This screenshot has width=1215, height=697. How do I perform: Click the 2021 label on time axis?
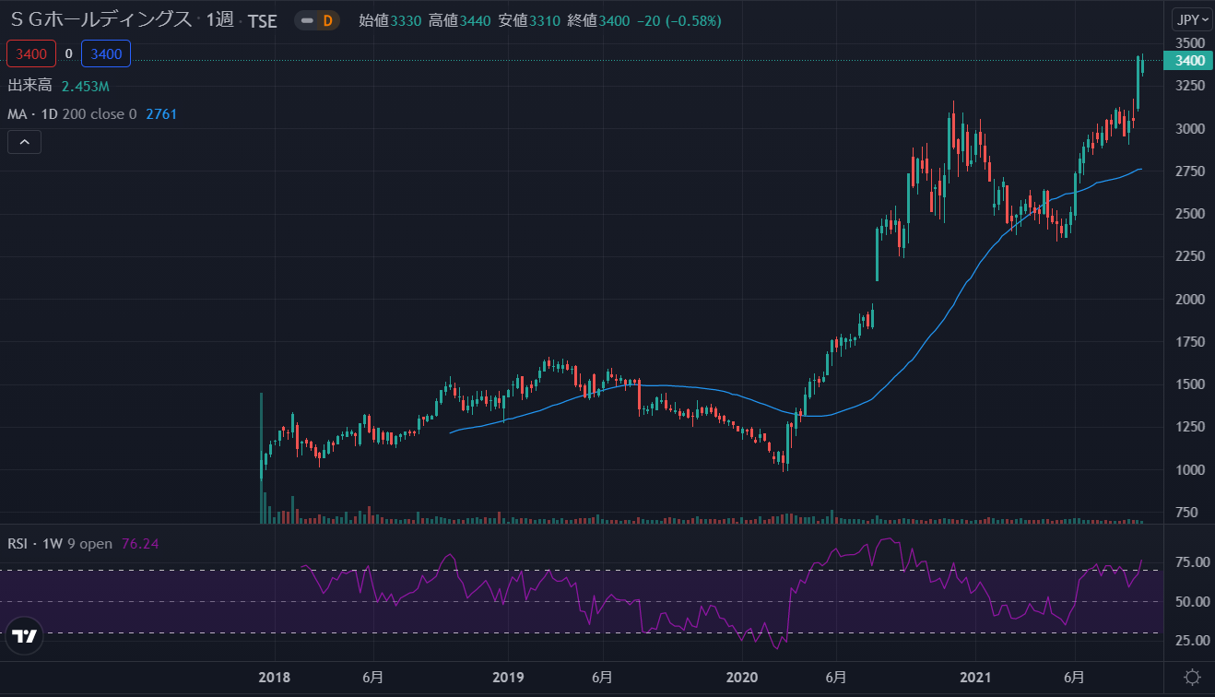point(976,677)
